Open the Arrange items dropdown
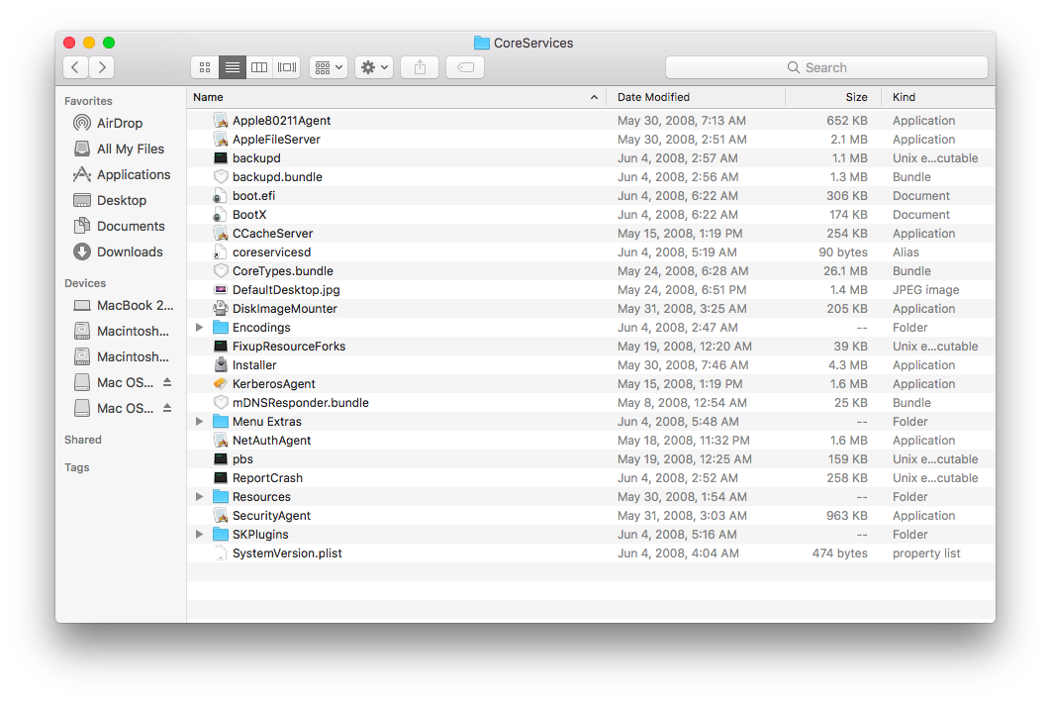 (329, 67)
